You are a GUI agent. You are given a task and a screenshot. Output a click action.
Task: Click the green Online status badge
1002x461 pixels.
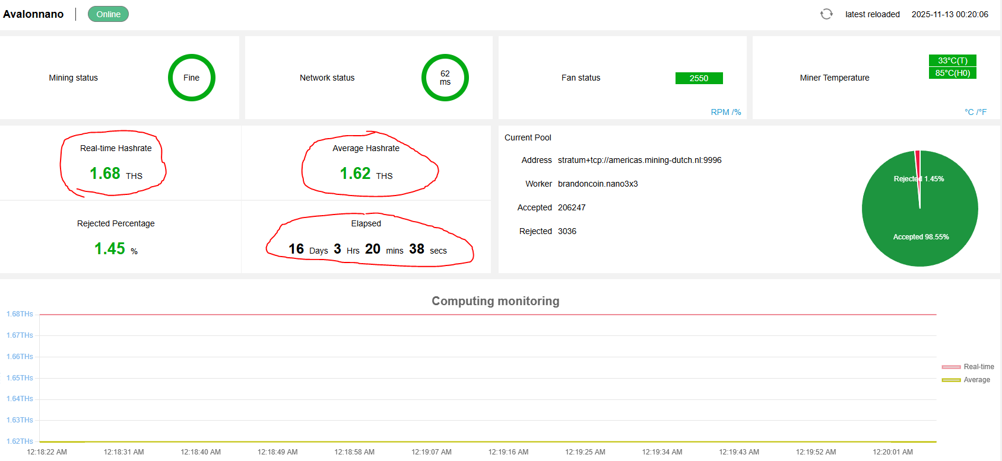coord(108,14)
